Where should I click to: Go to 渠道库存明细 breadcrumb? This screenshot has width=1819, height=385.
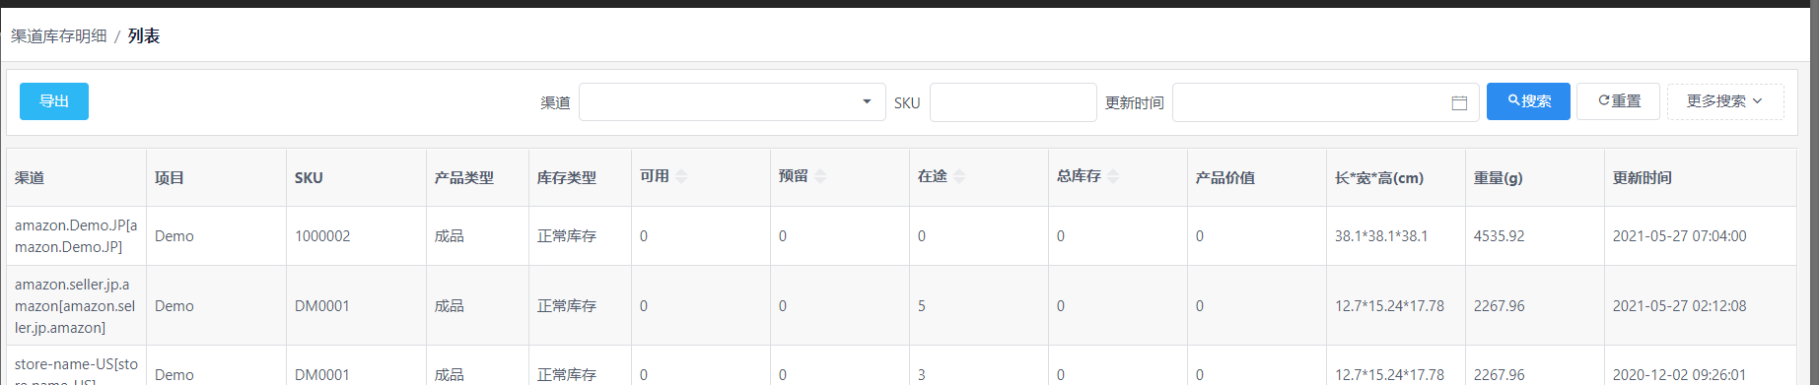pyautogui.click(x=59, y=36)
